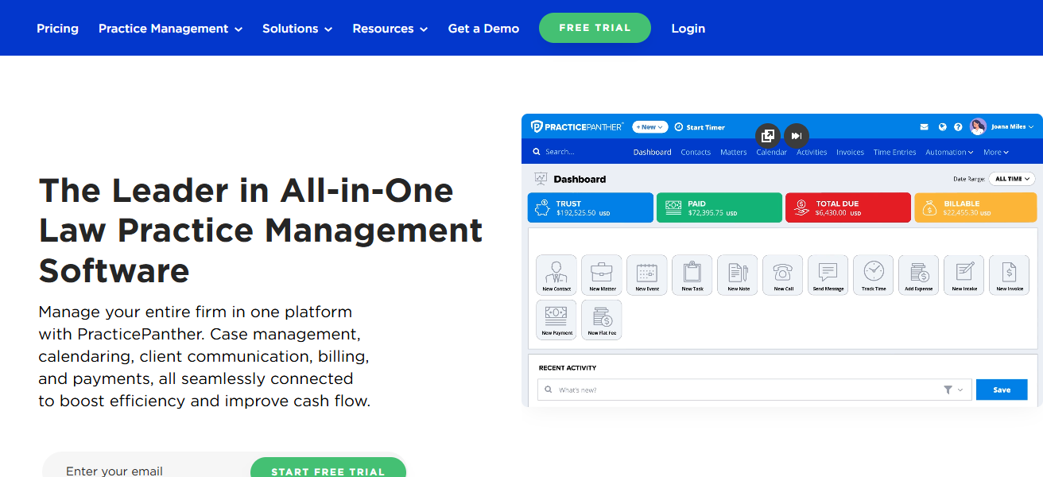Click the Start Timer label
Viewport: 1043px width, 477px height.
(705, 127)
